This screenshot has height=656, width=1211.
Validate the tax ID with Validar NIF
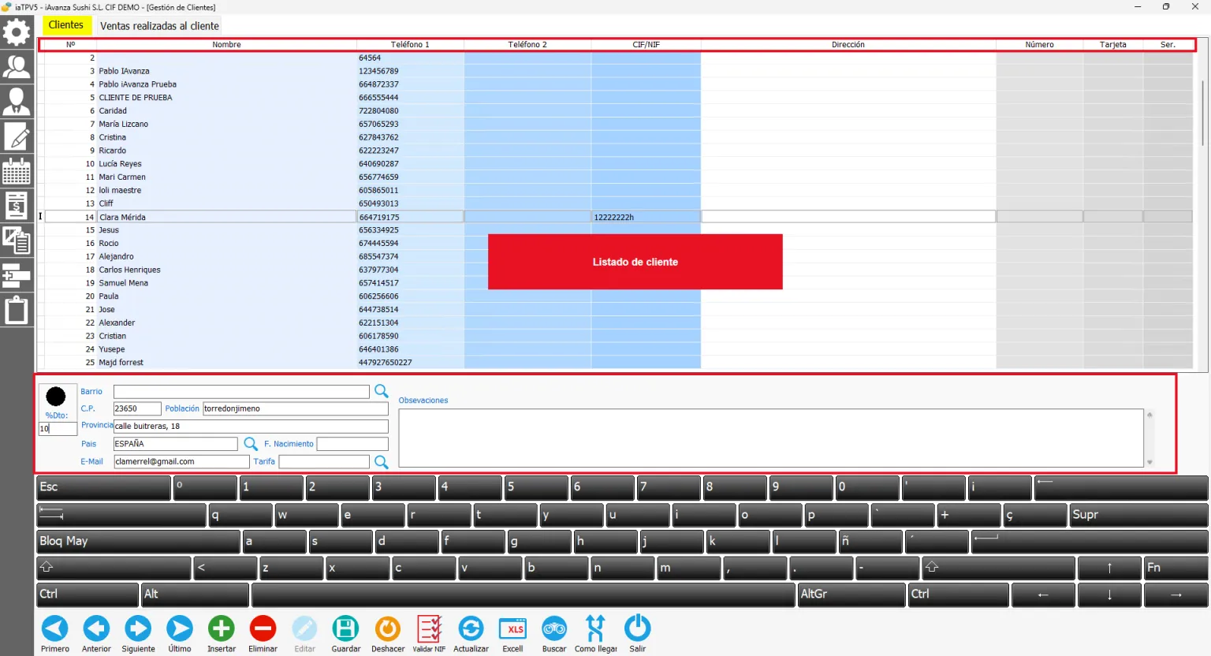coord(429,634)
